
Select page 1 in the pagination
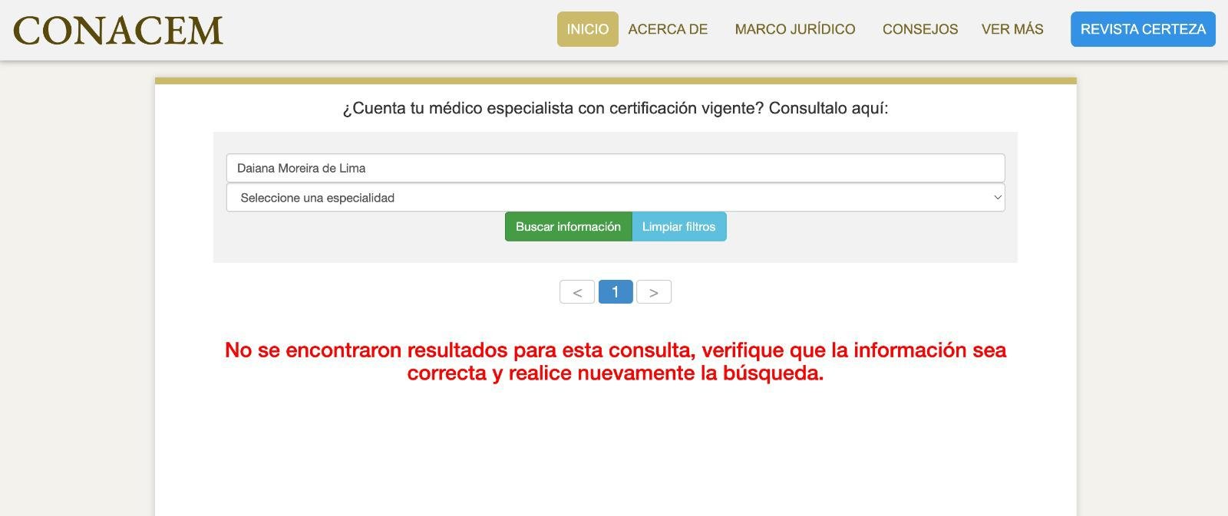[616, 292]
